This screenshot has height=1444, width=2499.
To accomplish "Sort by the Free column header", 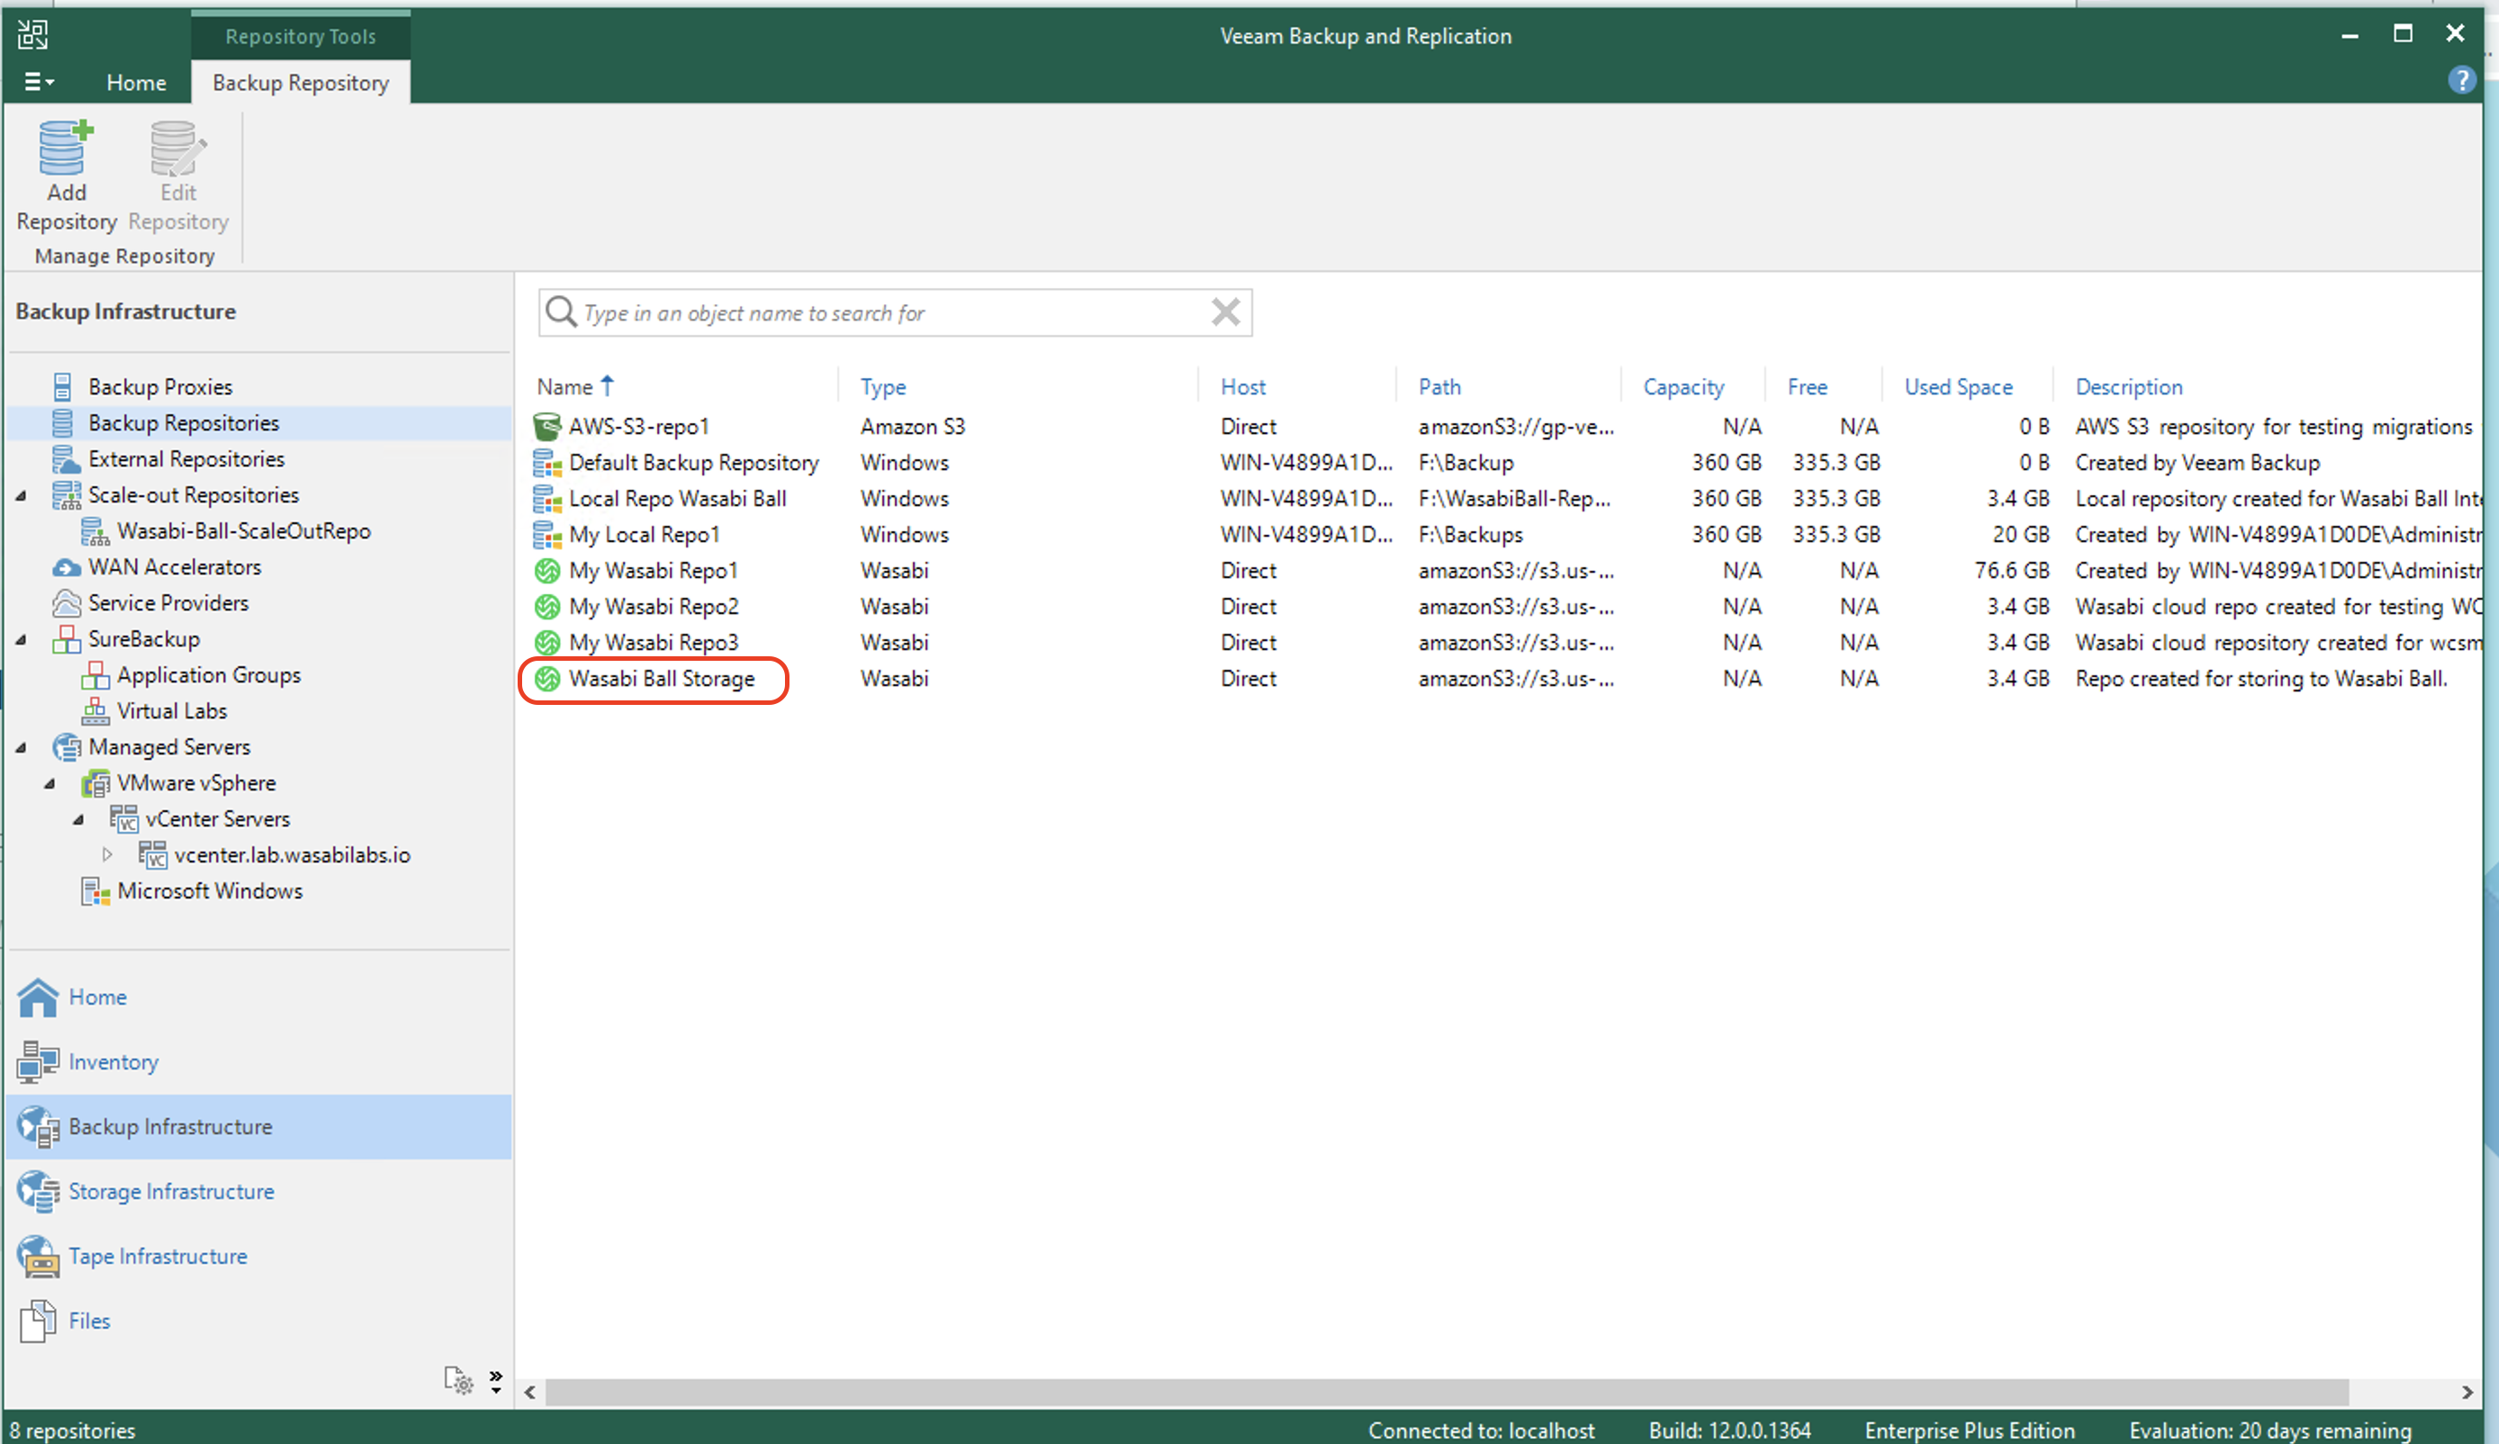I will [1807, 387].
